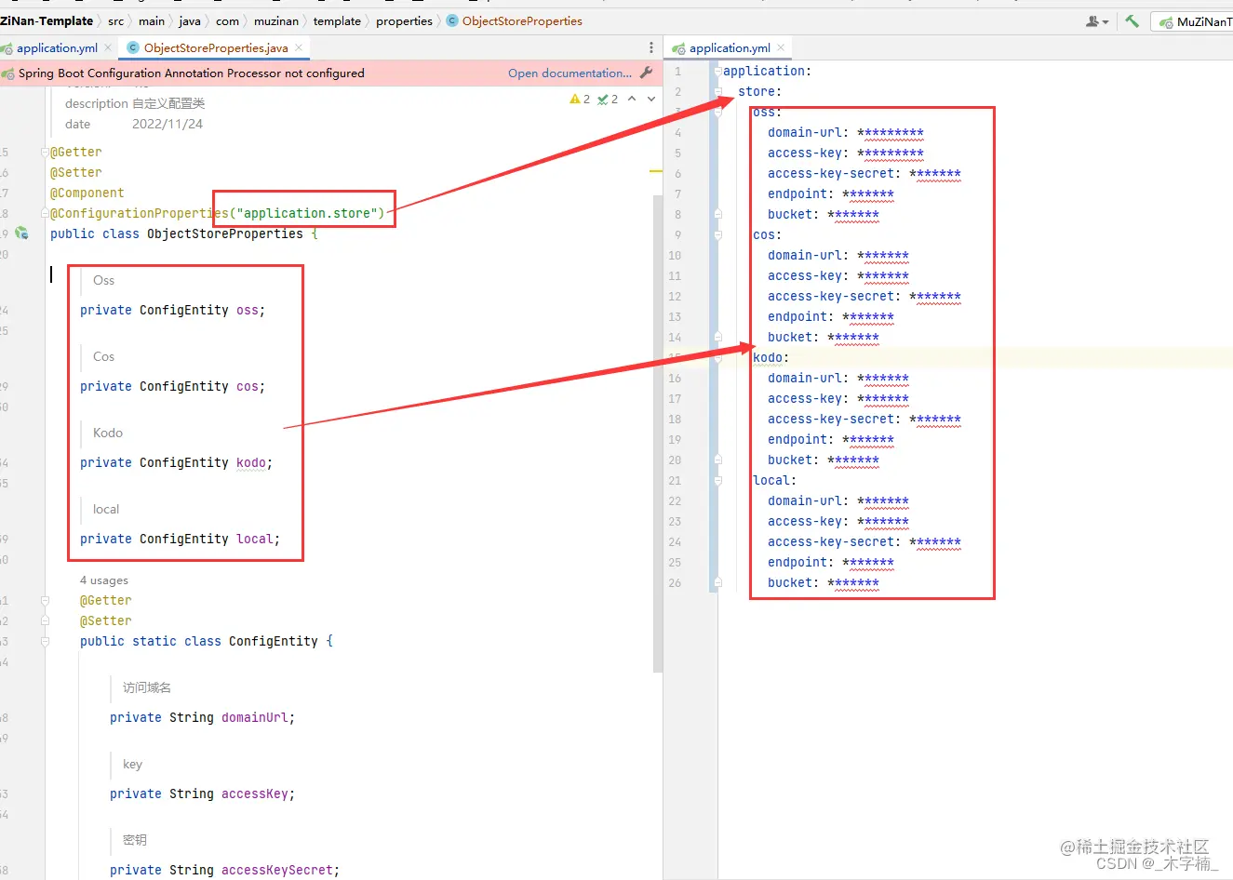The image size is (1233, 880).
Task: Collapse the store: block in yml
Action: [x=717, y=91]
